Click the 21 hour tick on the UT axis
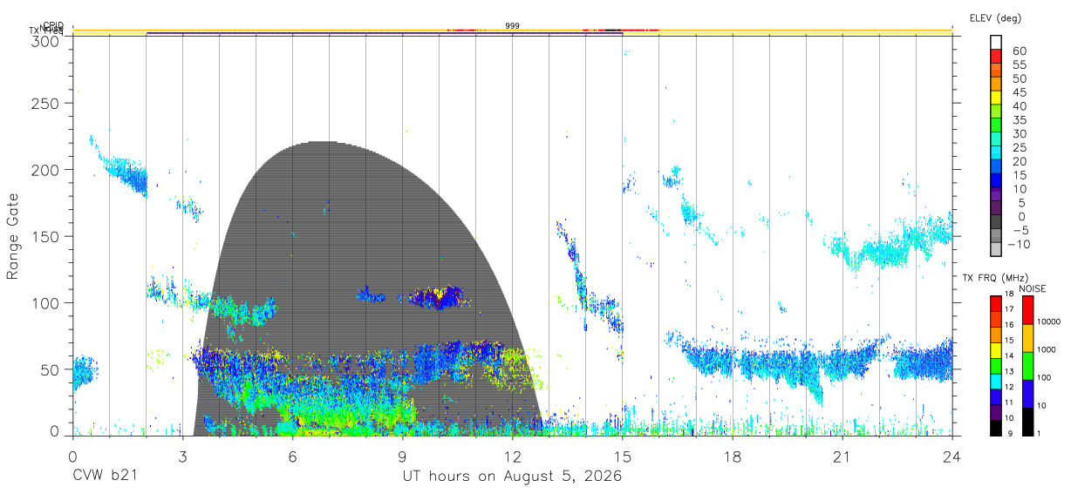The image size is (1071, 494). (x=842, y=457)
